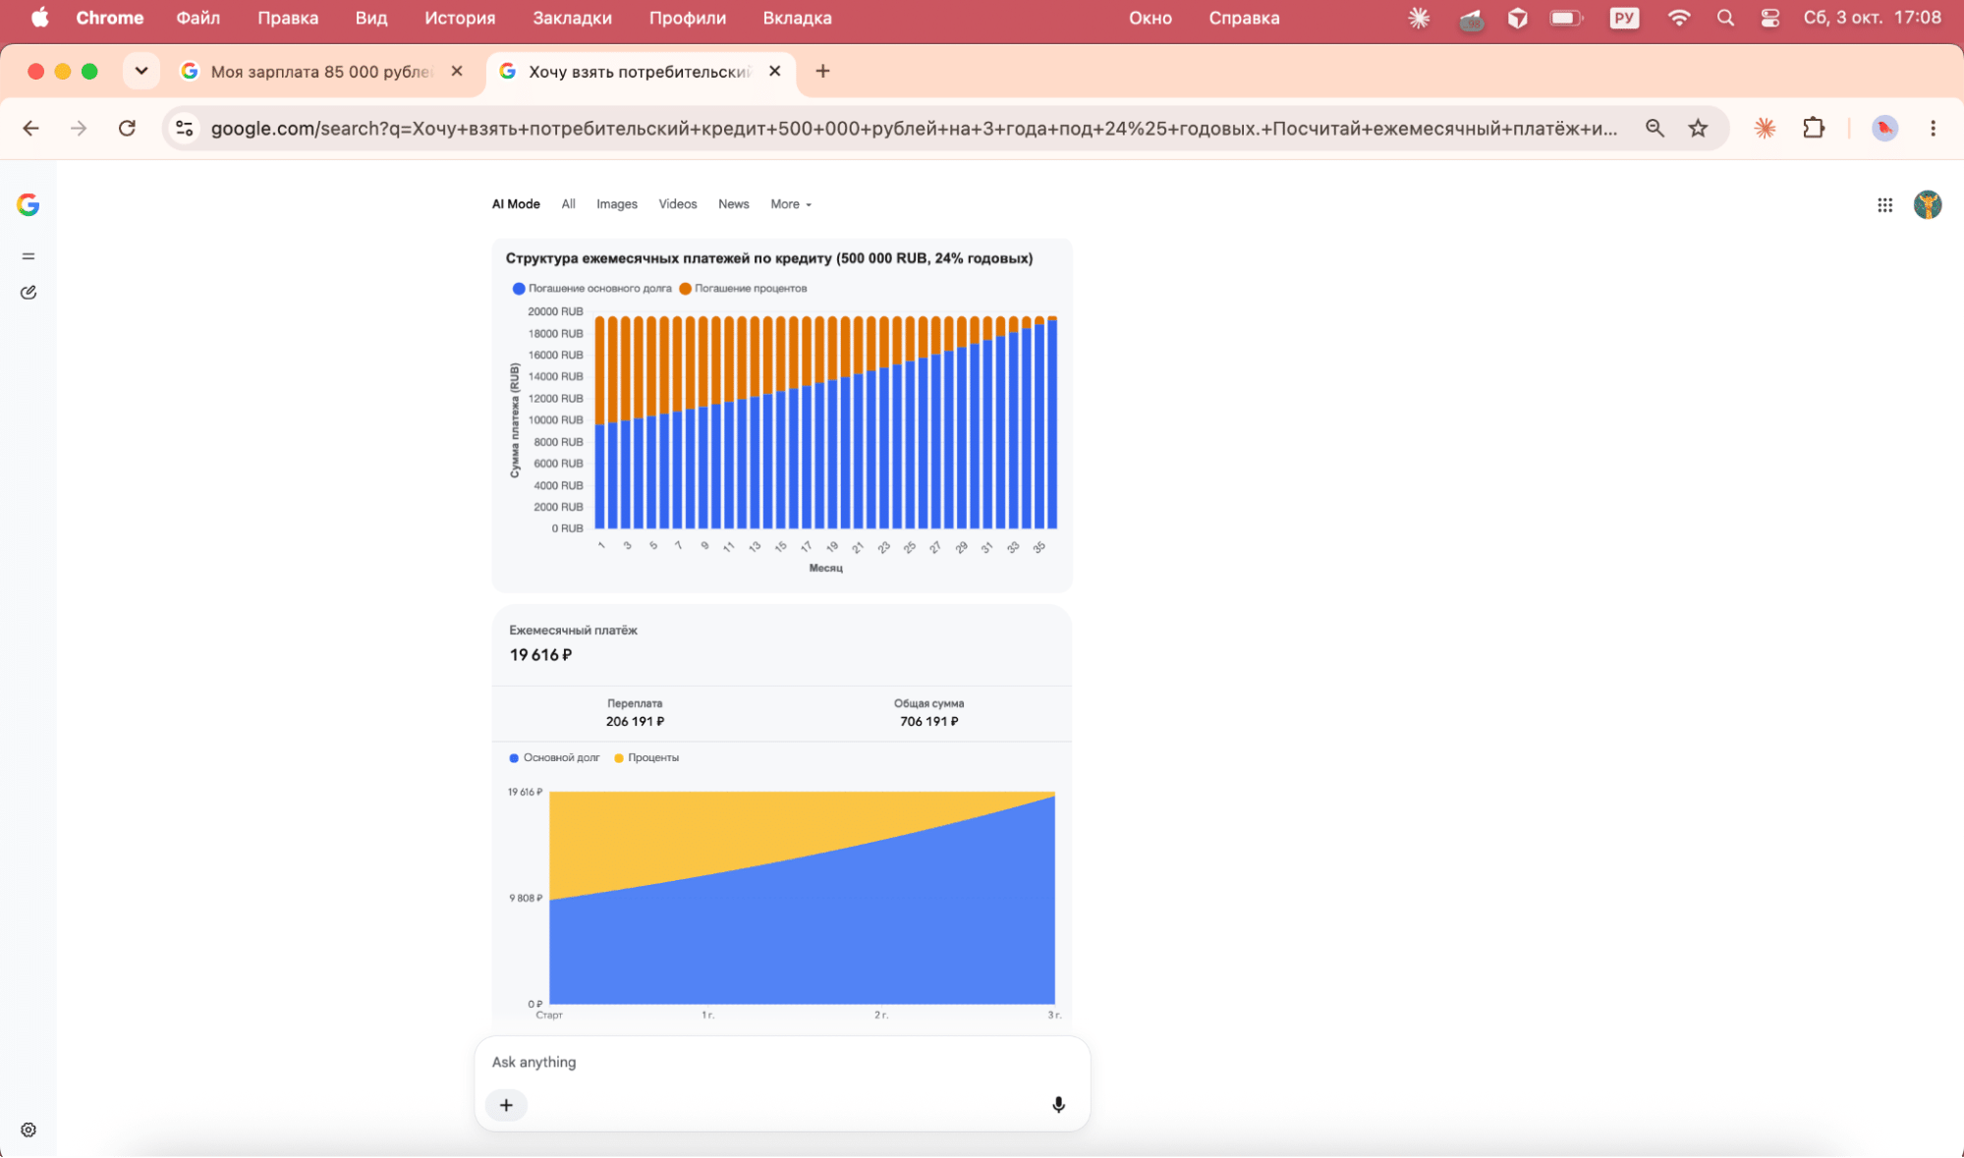Reload the current page
1964x1158 pixels.
pyautogui.click(x=127, y=128)
